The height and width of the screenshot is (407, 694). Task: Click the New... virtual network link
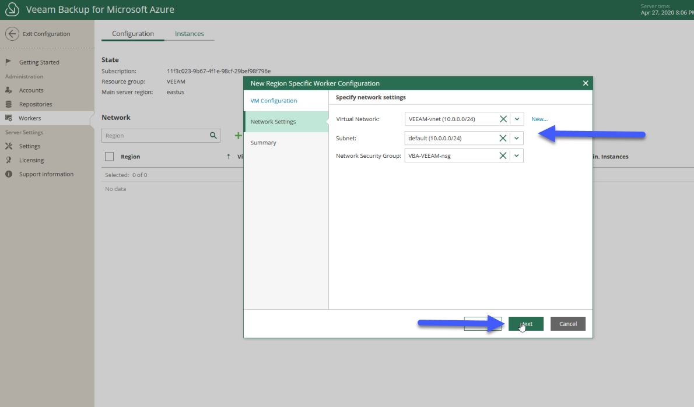(539, 119)
